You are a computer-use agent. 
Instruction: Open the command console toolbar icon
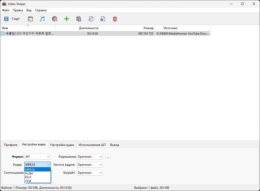coord(30,19)
